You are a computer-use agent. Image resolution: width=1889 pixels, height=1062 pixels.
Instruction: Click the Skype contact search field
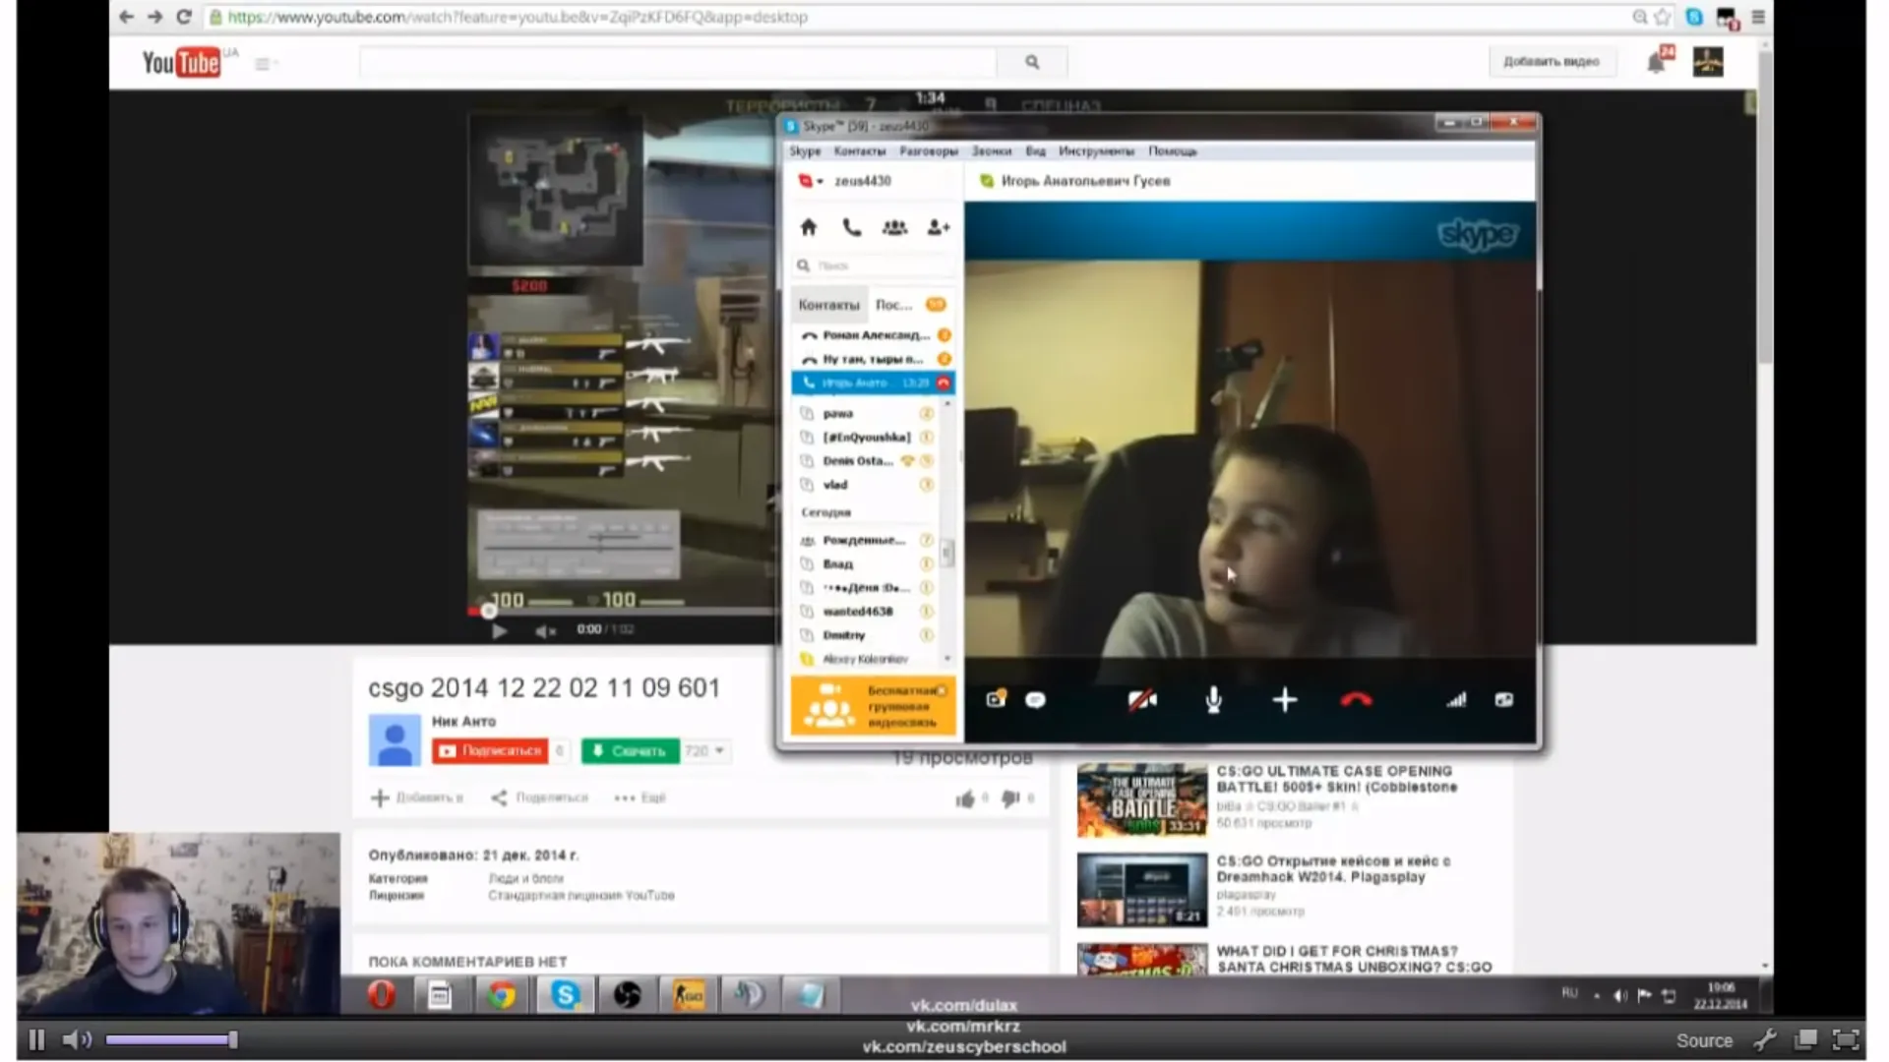point(874,265)
